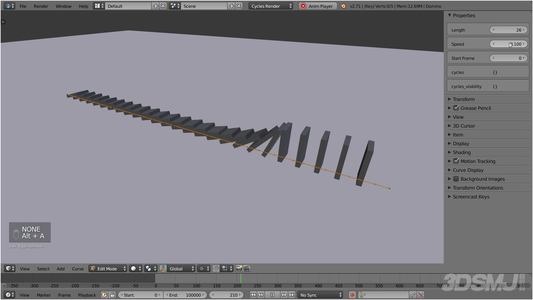This screenshot has width=533, height=300.
Task: Open the Help menu
Action: pyautogui.click(x=83, y=6)
